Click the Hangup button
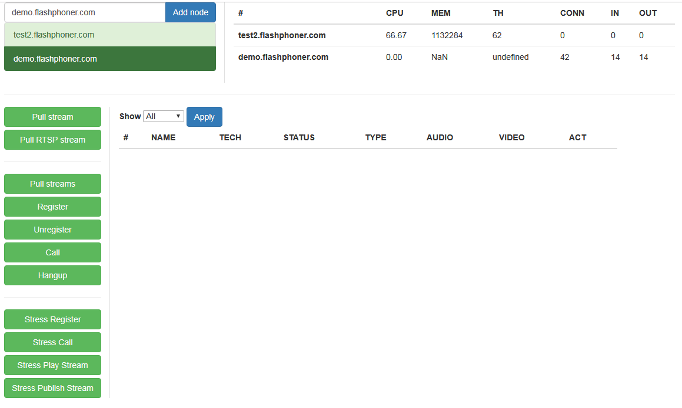682x408 pixels. pos(52,275)
